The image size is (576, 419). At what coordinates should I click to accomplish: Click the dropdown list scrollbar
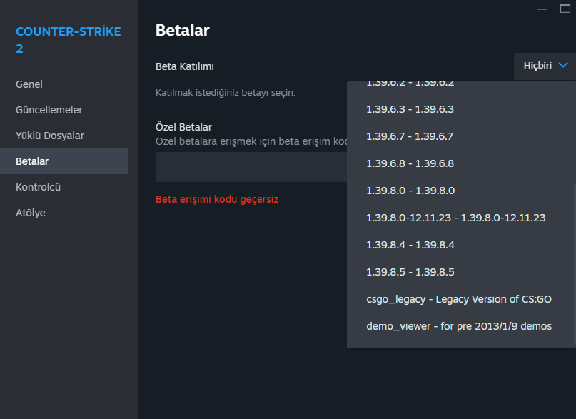(575, 264)
